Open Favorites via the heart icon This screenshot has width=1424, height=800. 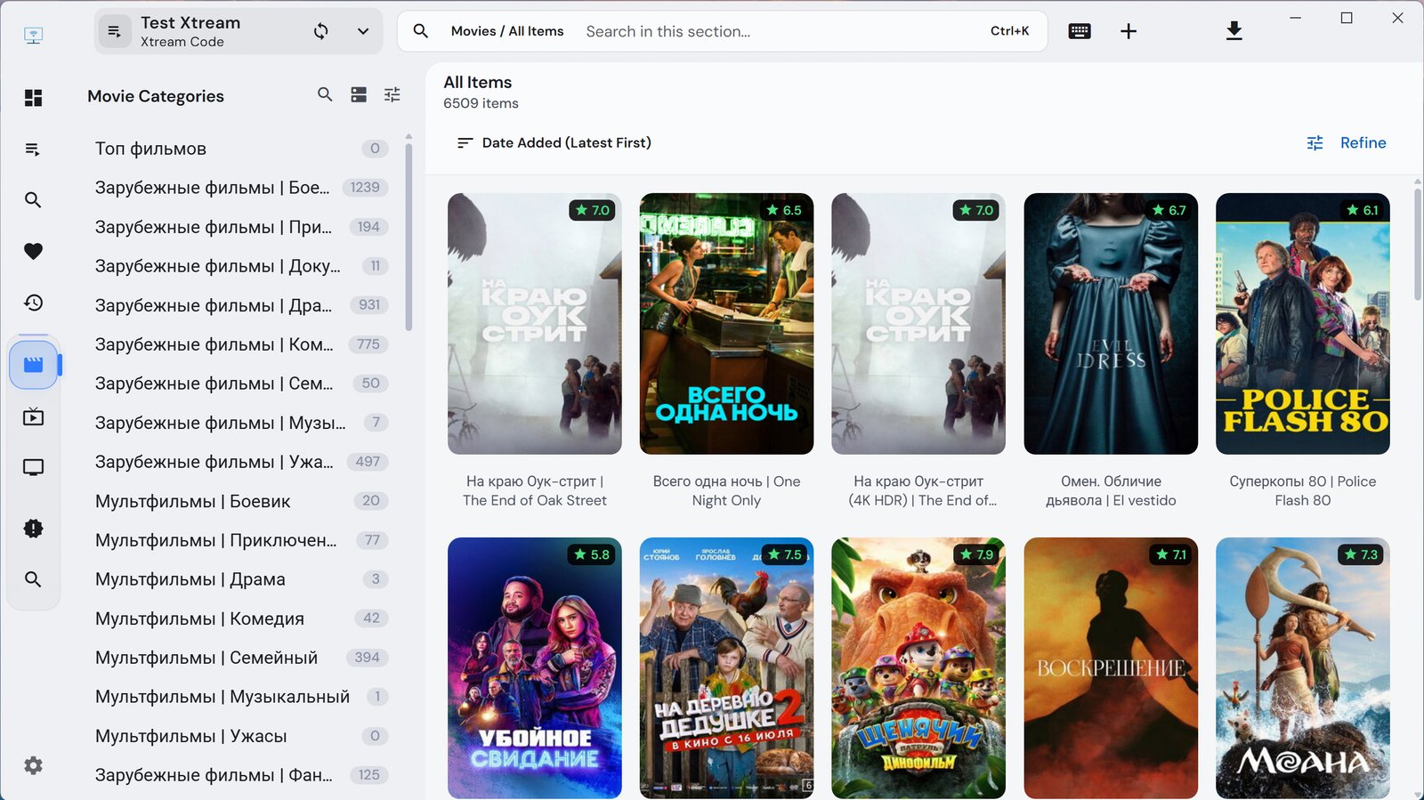tap(33, 252)
